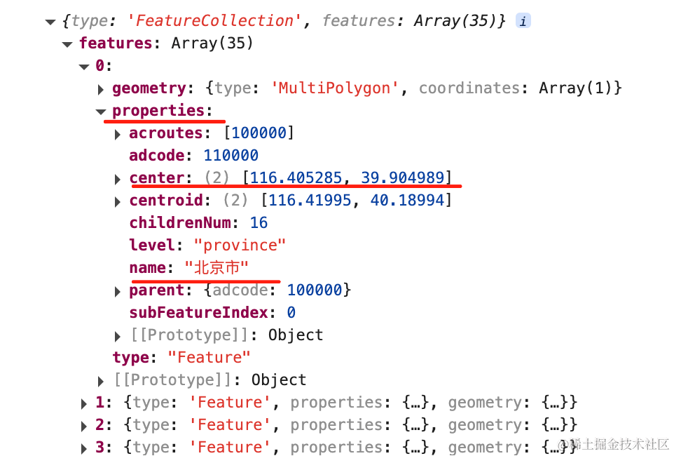Select the subFeatureIndex value 0

click(x=291, y=312)
